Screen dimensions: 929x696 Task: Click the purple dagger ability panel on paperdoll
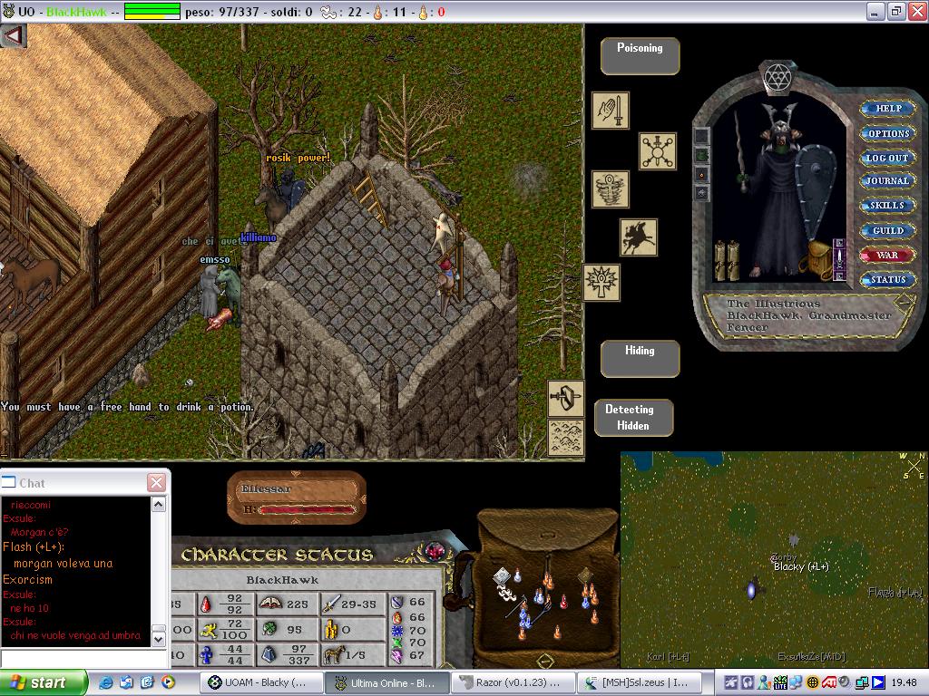click(x=839, y=260)
